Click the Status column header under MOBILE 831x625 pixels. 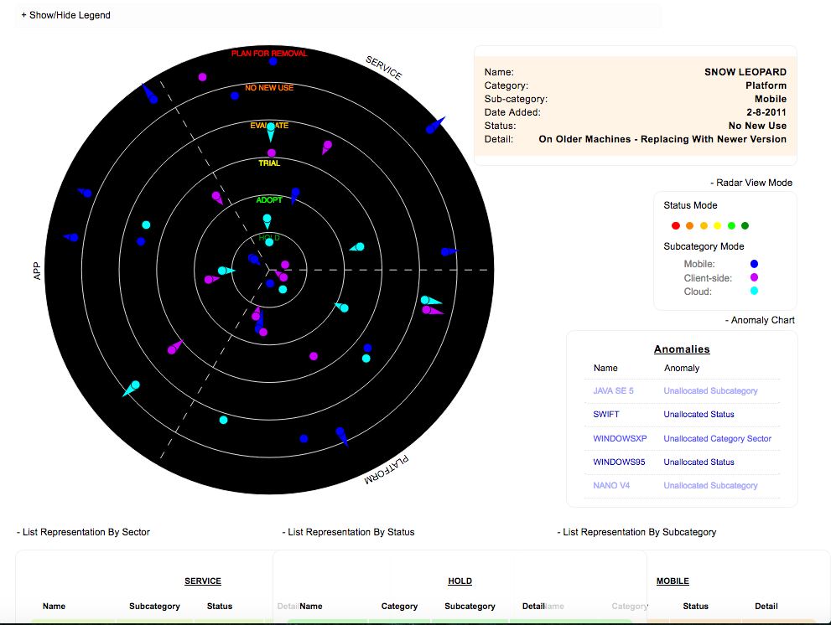(x=695, y=607)
